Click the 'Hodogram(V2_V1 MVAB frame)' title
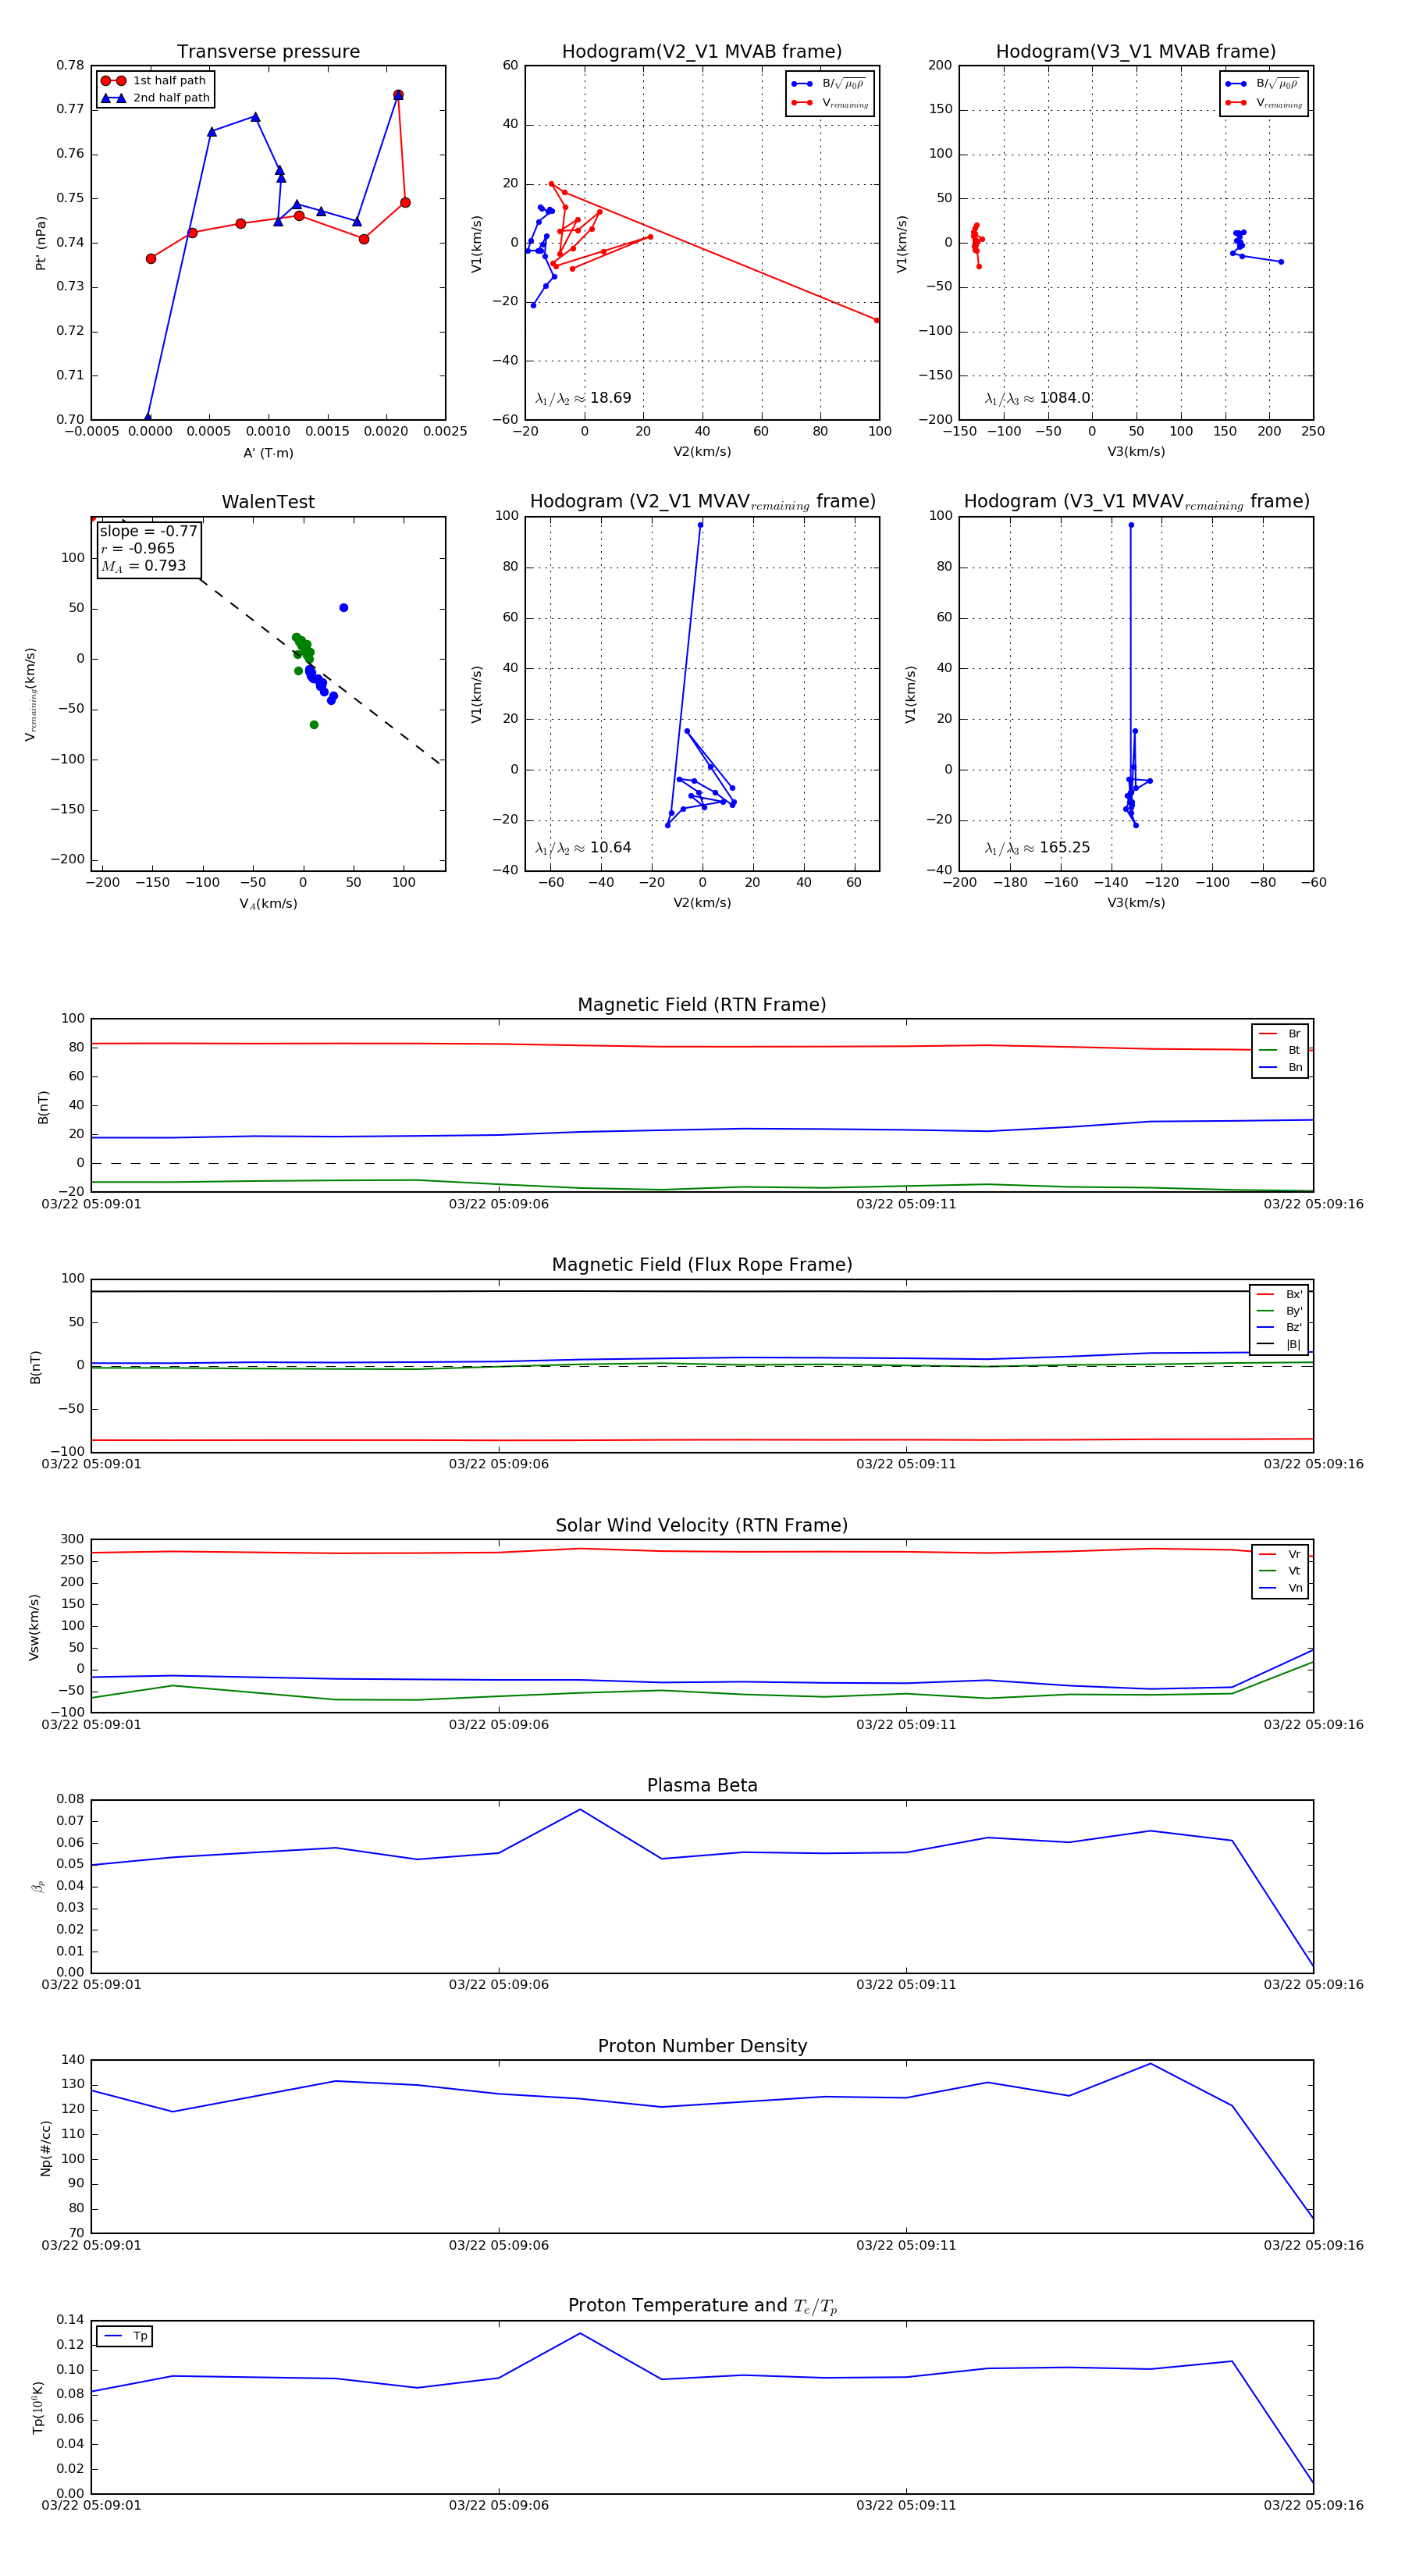Screen dimensions: 1405x2576 click(702, 52)
